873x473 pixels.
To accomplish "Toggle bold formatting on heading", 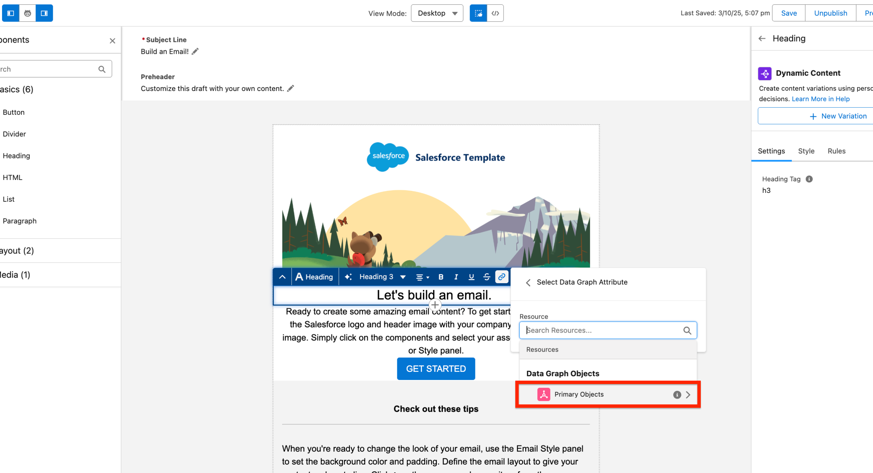I will [x=441, y=277].
